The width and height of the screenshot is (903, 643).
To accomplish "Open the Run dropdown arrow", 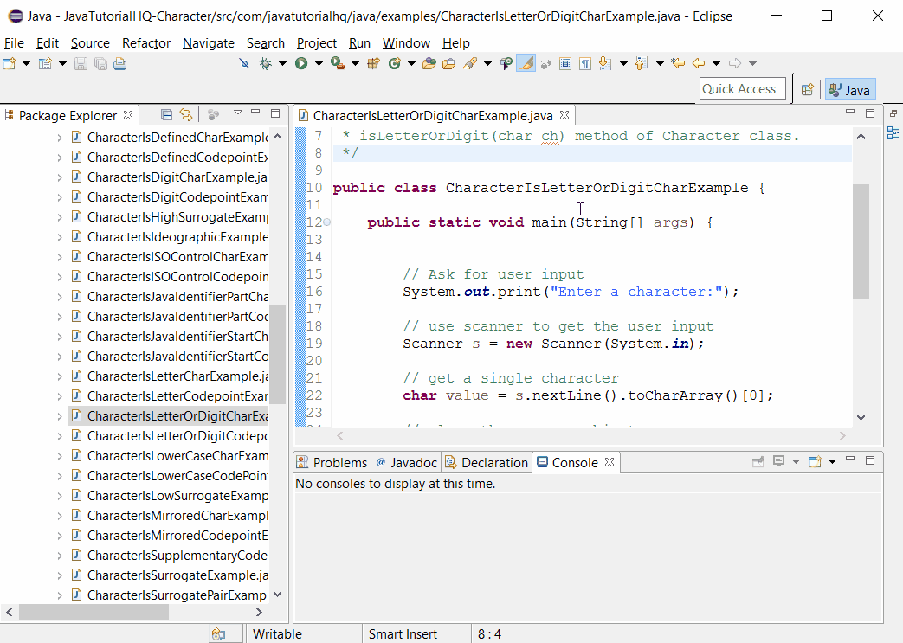I will pos(317,62).
